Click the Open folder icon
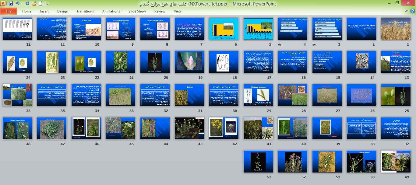This screenshot has height=185, width=416. (x=34, y=4)
